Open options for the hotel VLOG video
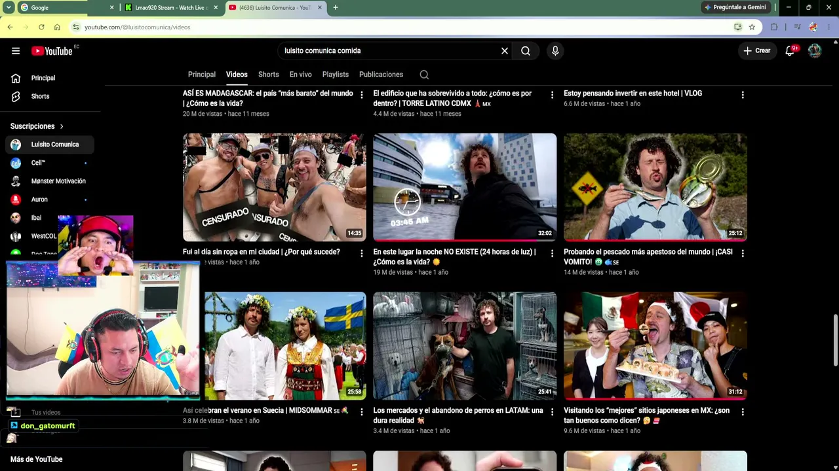This screenshot has width=839, height=471. tap(743, 95)
